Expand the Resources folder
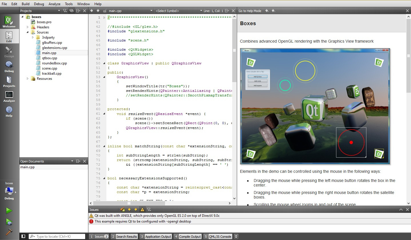This screenshot has height=240, width=411. click(x=28, y=79)
